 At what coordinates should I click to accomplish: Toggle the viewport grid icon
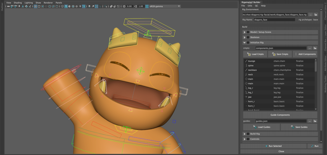pyautogui.click(x=36, y=6)
